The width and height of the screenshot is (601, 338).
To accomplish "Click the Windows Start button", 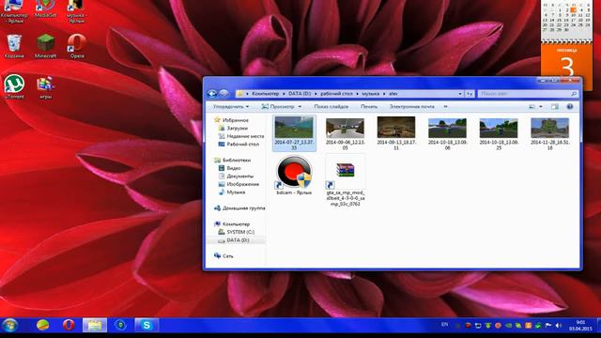I will (x=10, y=326).
